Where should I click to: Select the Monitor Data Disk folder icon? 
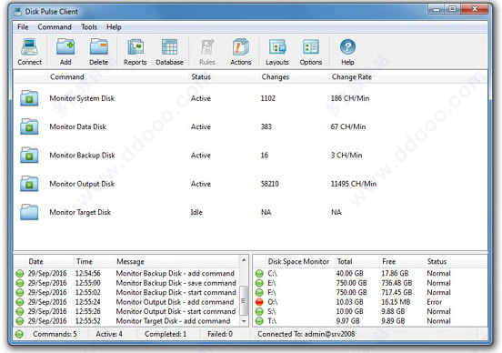tap(29, 126)
